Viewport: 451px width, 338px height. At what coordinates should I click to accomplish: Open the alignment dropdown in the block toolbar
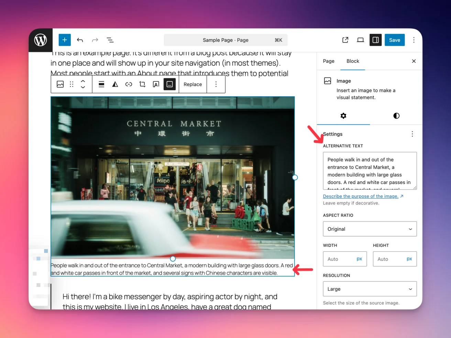(x=101, y=84)
